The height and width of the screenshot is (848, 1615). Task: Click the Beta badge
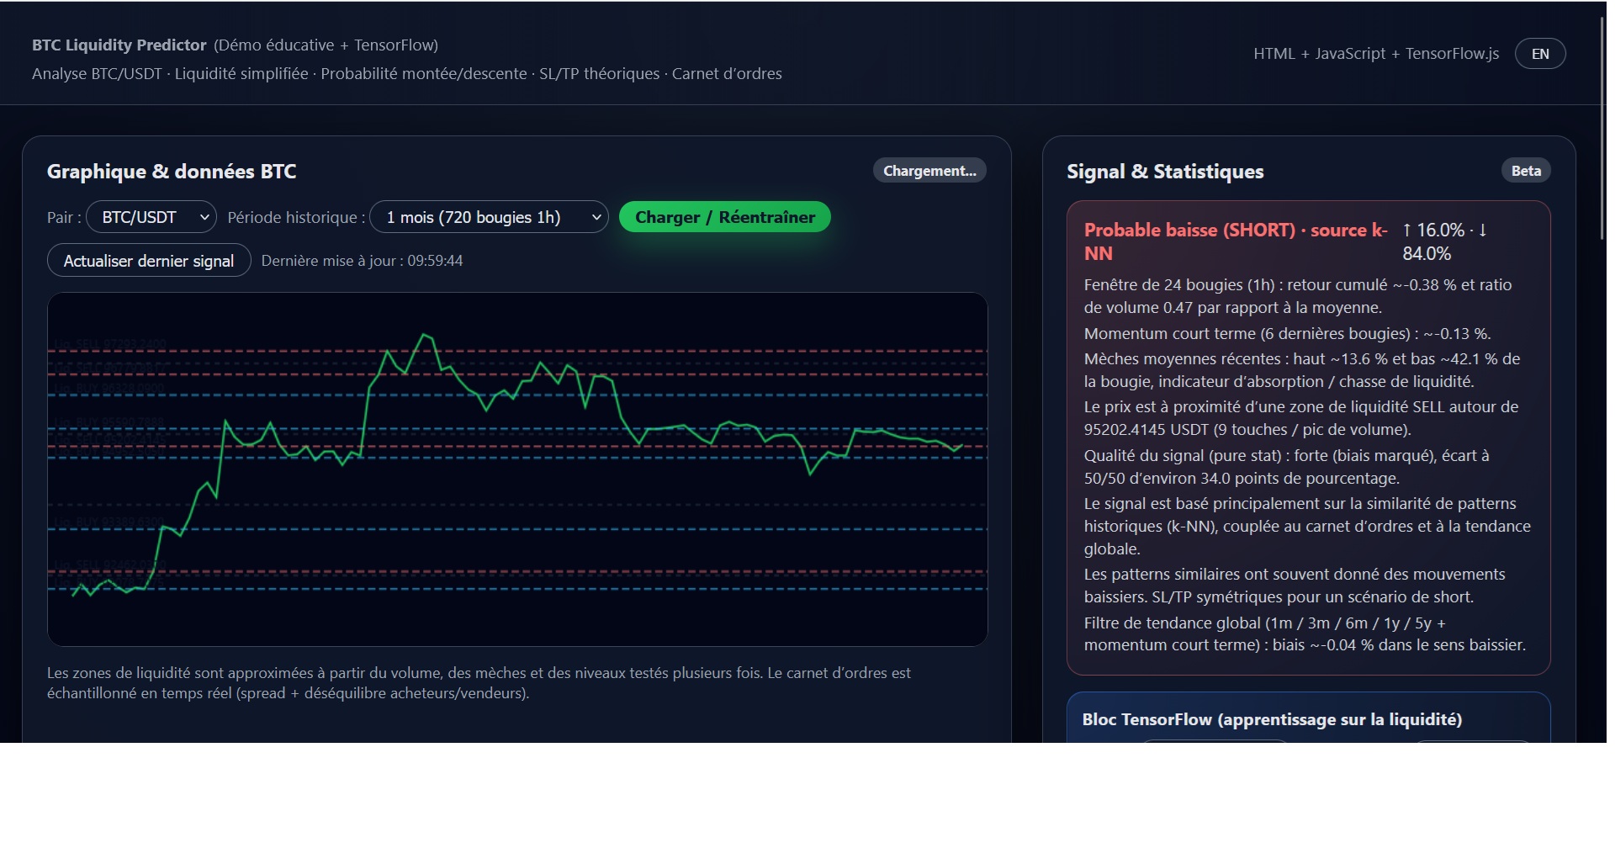pyautogui.click(x=1526, y=171)
